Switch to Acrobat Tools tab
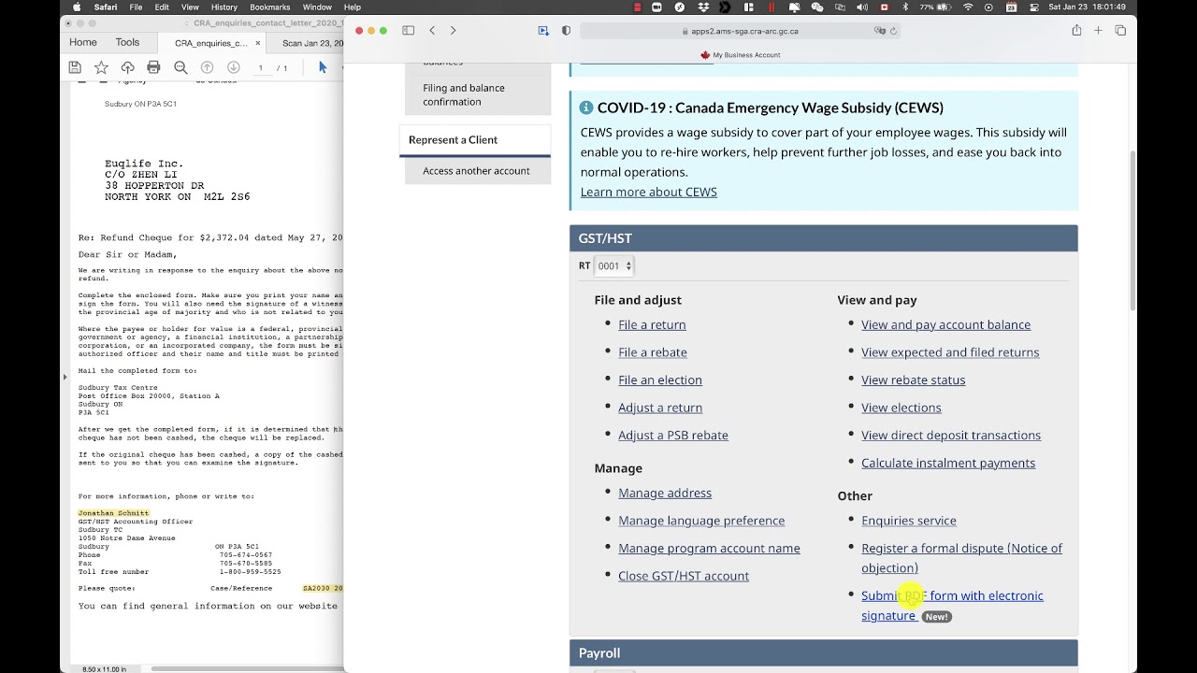This screenshot has height=673, width=1197. click(127, 42)
